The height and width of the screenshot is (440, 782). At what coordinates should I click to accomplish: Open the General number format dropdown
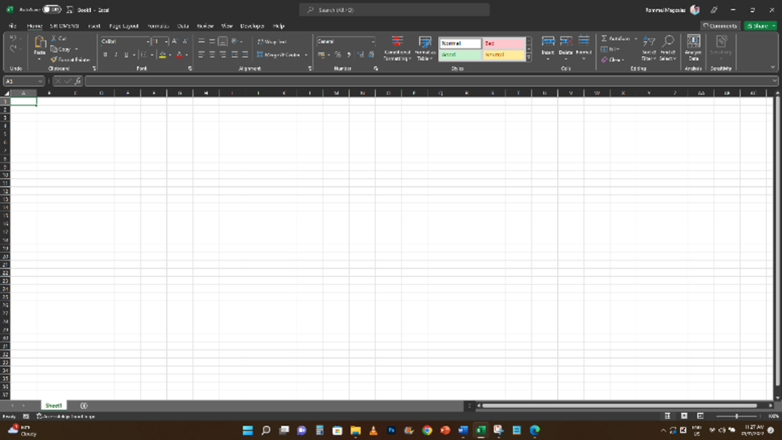click(x=372, y=42)
